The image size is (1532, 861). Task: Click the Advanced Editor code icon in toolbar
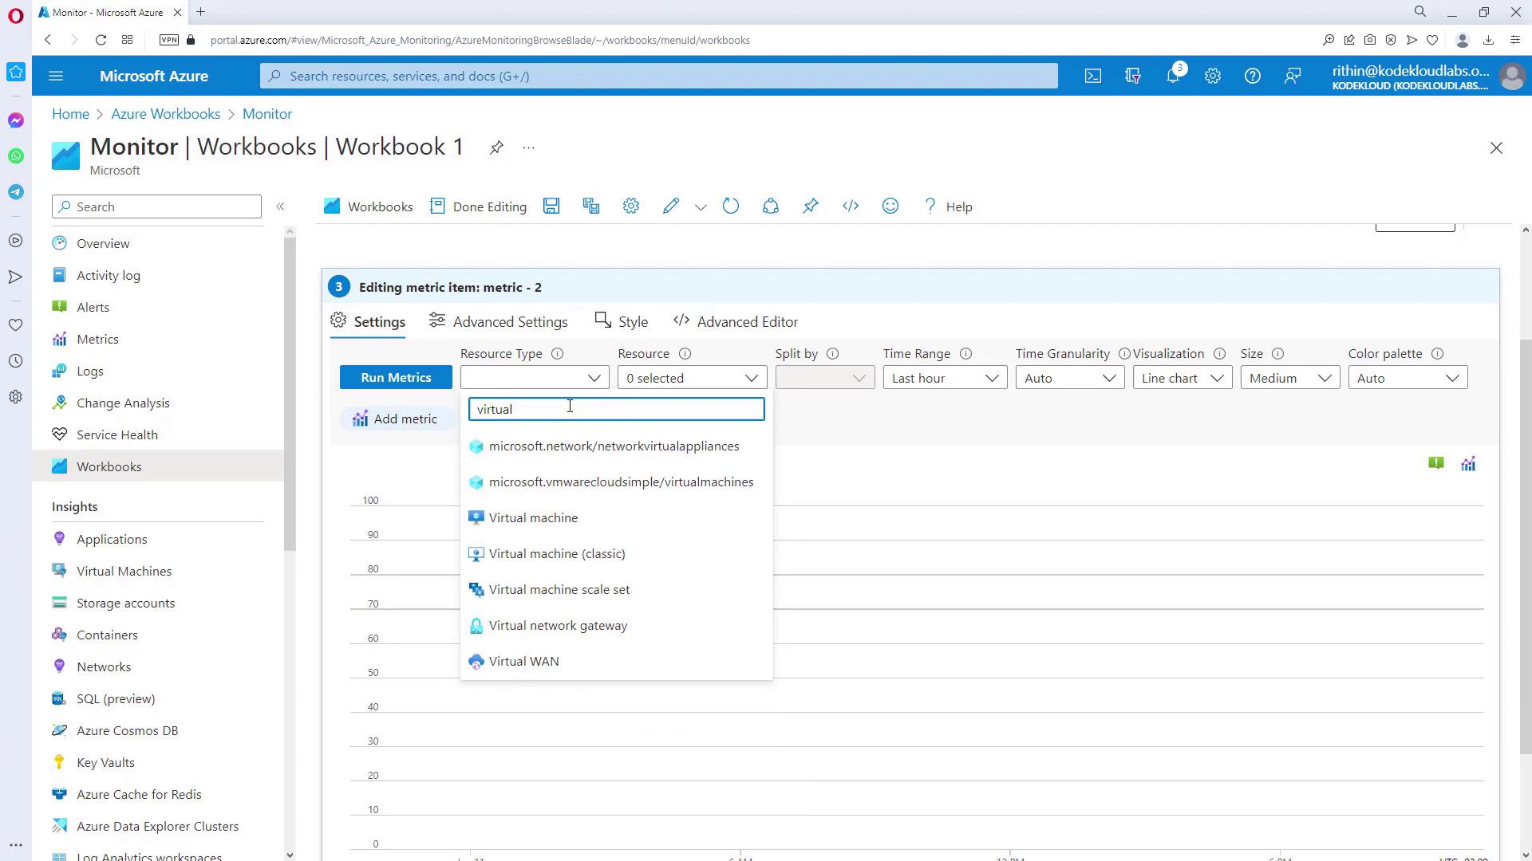click(851, 206)
